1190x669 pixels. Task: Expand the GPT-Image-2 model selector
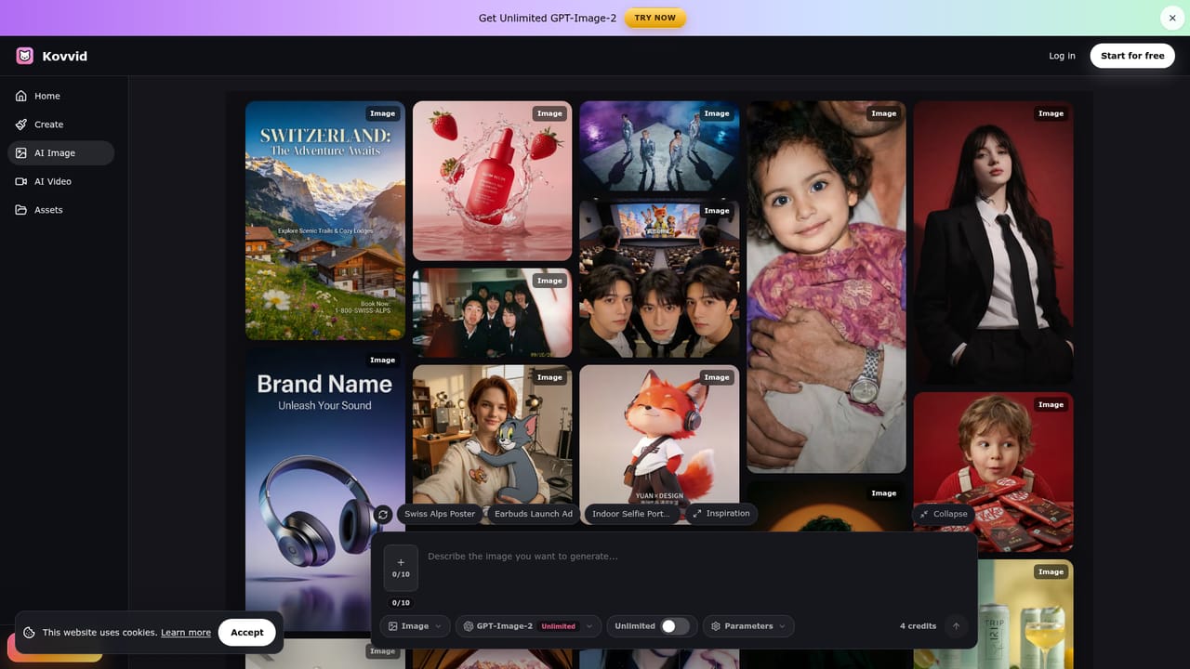[528, 626]
